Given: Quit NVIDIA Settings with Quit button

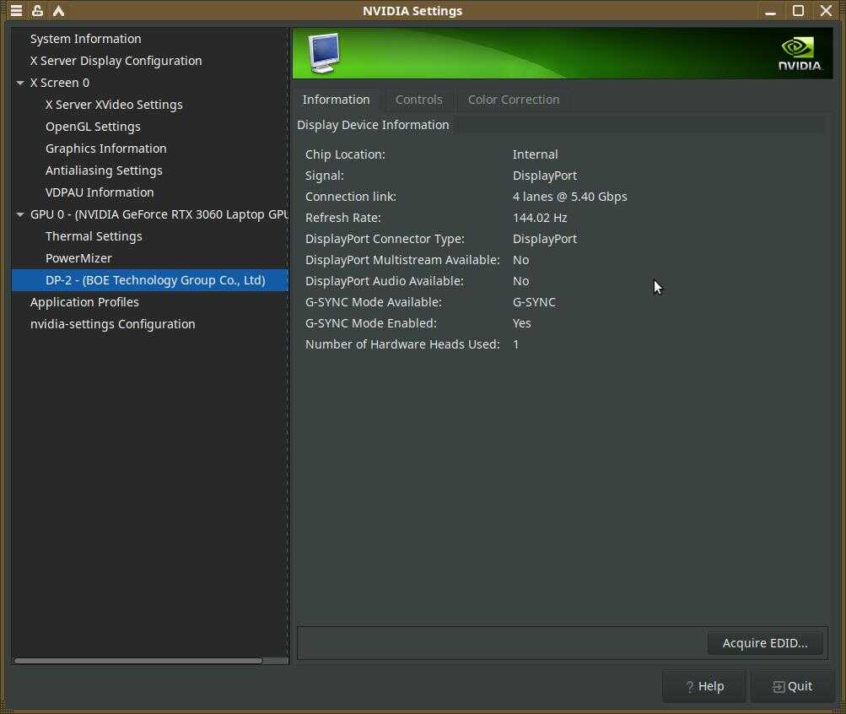Looking at the screenshot, I should click(792, 686).
